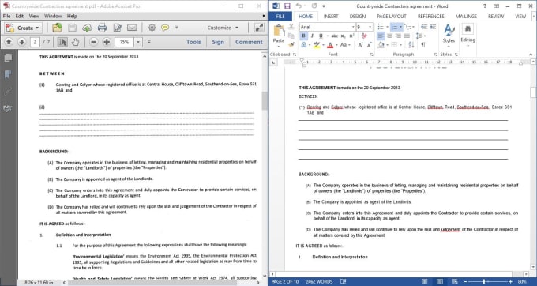Viewport: 537px width, 286px height.
Task: Open Acrobat File menu
Action: coord(6,16)
